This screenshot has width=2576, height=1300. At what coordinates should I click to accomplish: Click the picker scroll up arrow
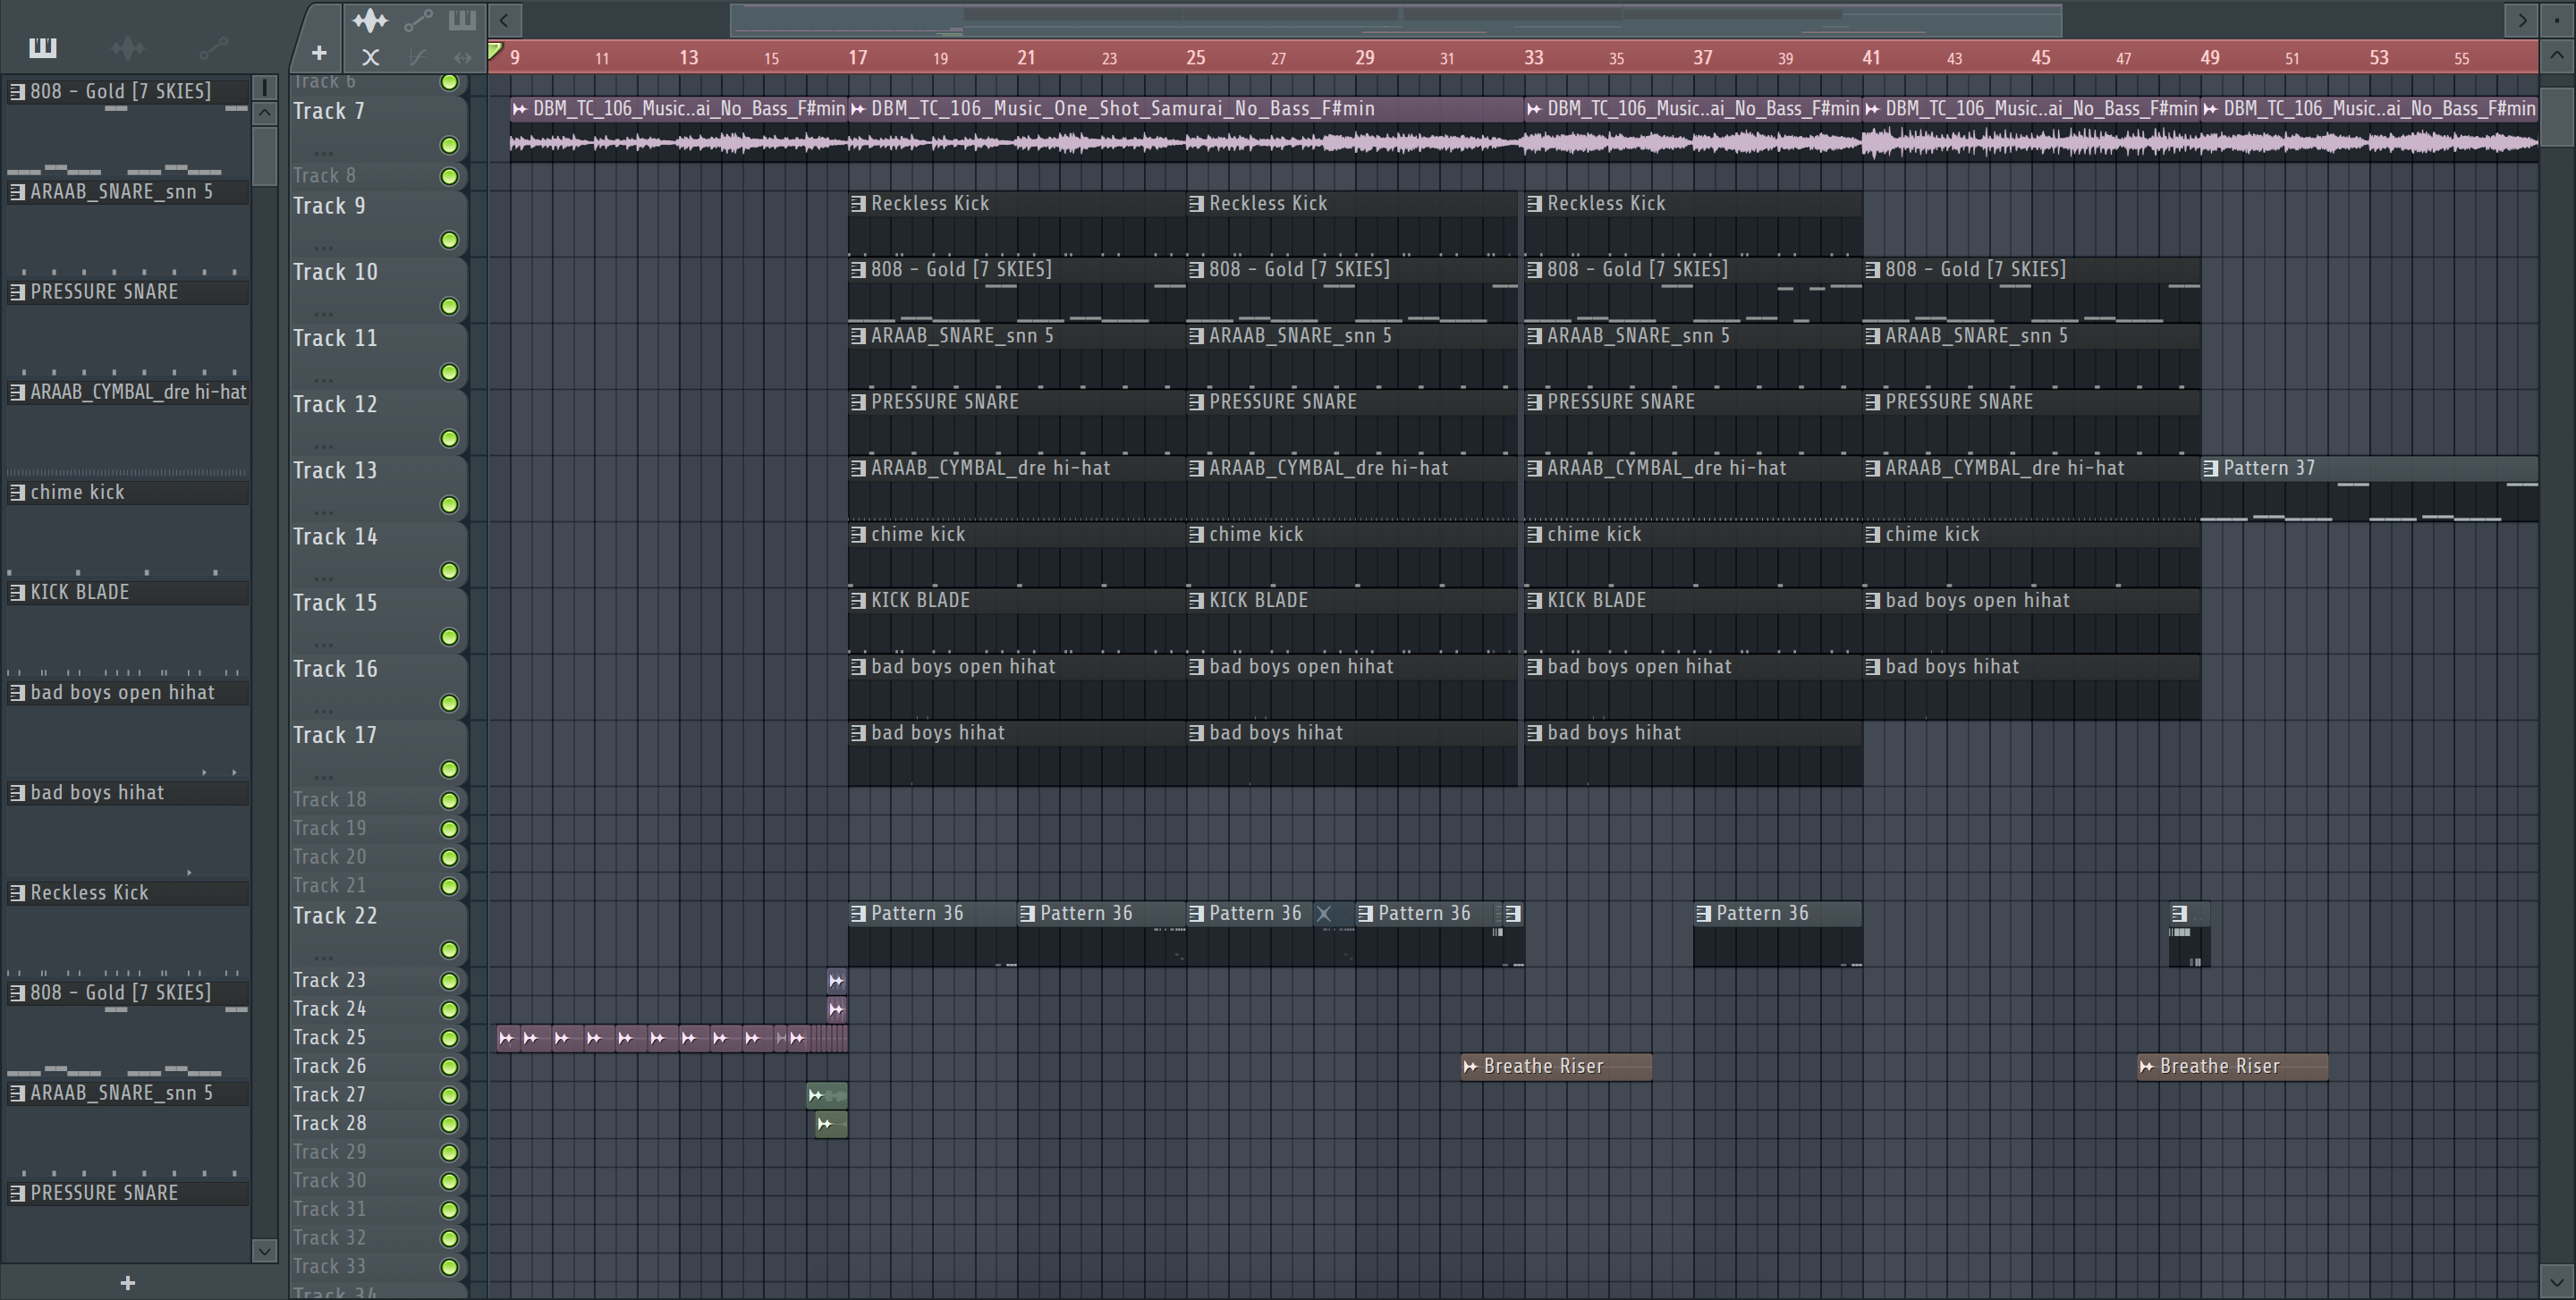264,112
